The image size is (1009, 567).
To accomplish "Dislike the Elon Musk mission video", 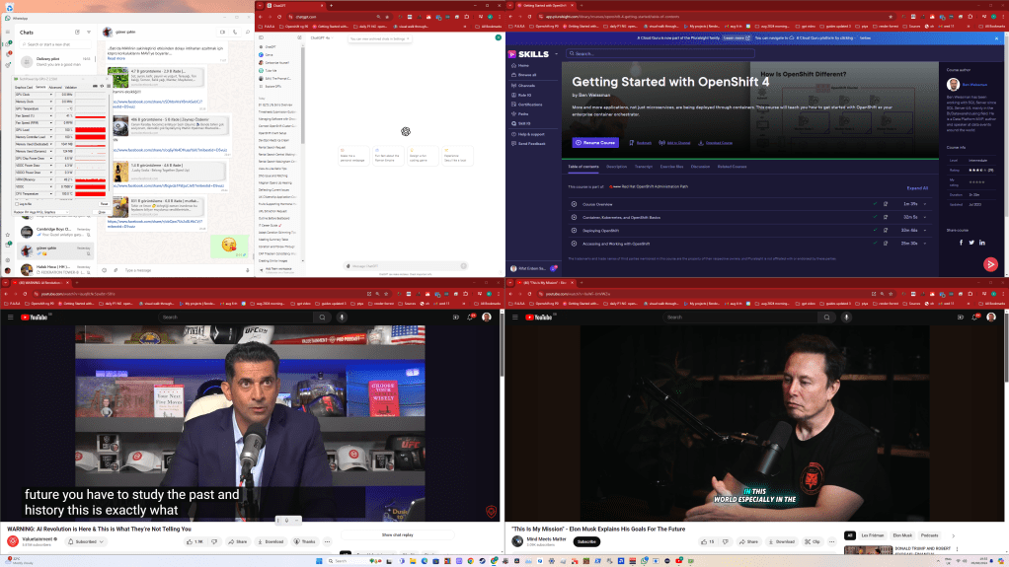I will pos(726,541).
